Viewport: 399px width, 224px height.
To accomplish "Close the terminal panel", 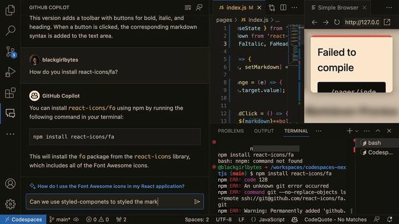I will 389,131.
